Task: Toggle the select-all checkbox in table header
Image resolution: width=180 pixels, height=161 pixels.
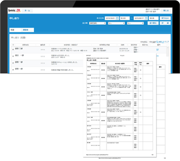Action: coord(13,45)
